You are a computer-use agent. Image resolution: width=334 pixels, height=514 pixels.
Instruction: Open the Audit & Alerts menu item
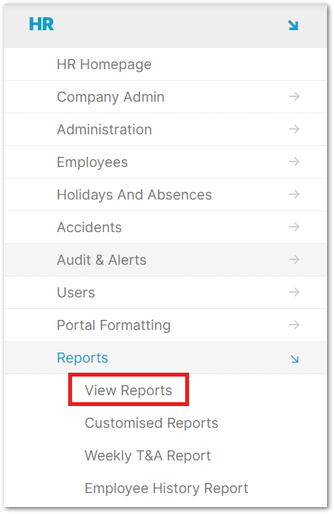tap(102, 260)
